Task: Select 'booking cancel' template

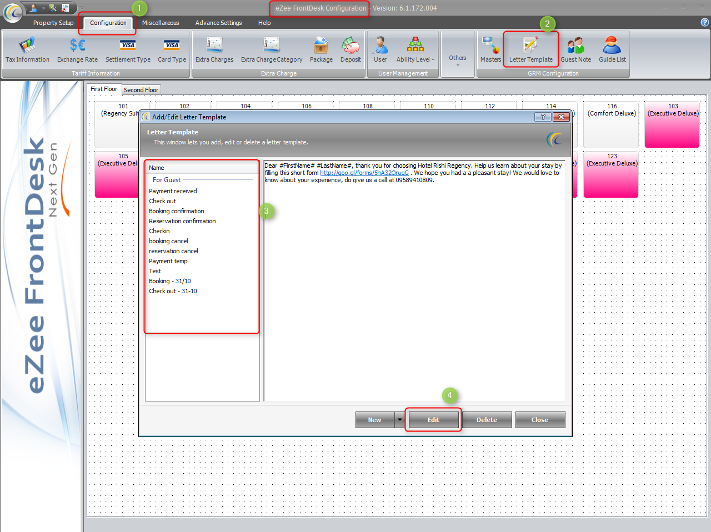Action: tap(168, 241)
